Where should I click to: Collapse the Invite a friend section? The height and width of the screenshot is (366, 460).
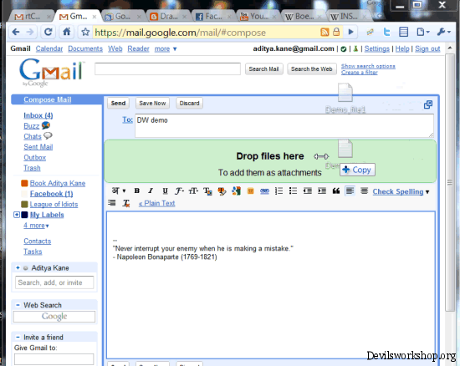(x=18, y=337)
